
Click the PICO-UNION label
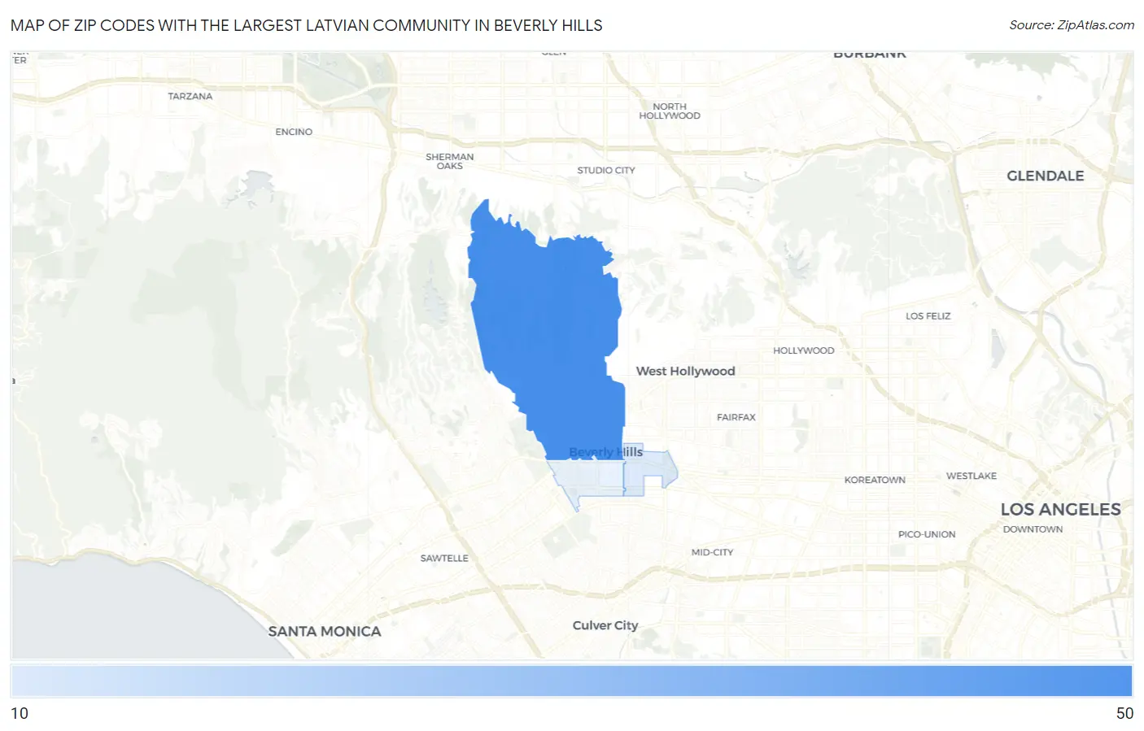click(x=927, y=534)
